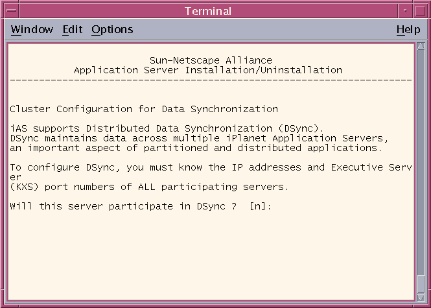Image resolution: width=431 pixels, height=308 pixels.
Task: Click the scrollbar down arrow
Action: coord(421,297)
